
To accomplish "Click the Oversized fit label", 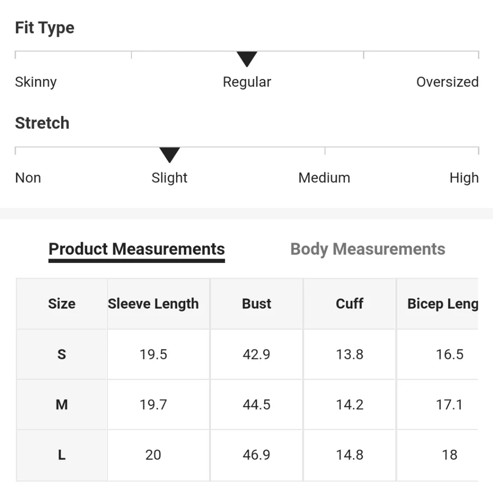I will click(447, 82).
